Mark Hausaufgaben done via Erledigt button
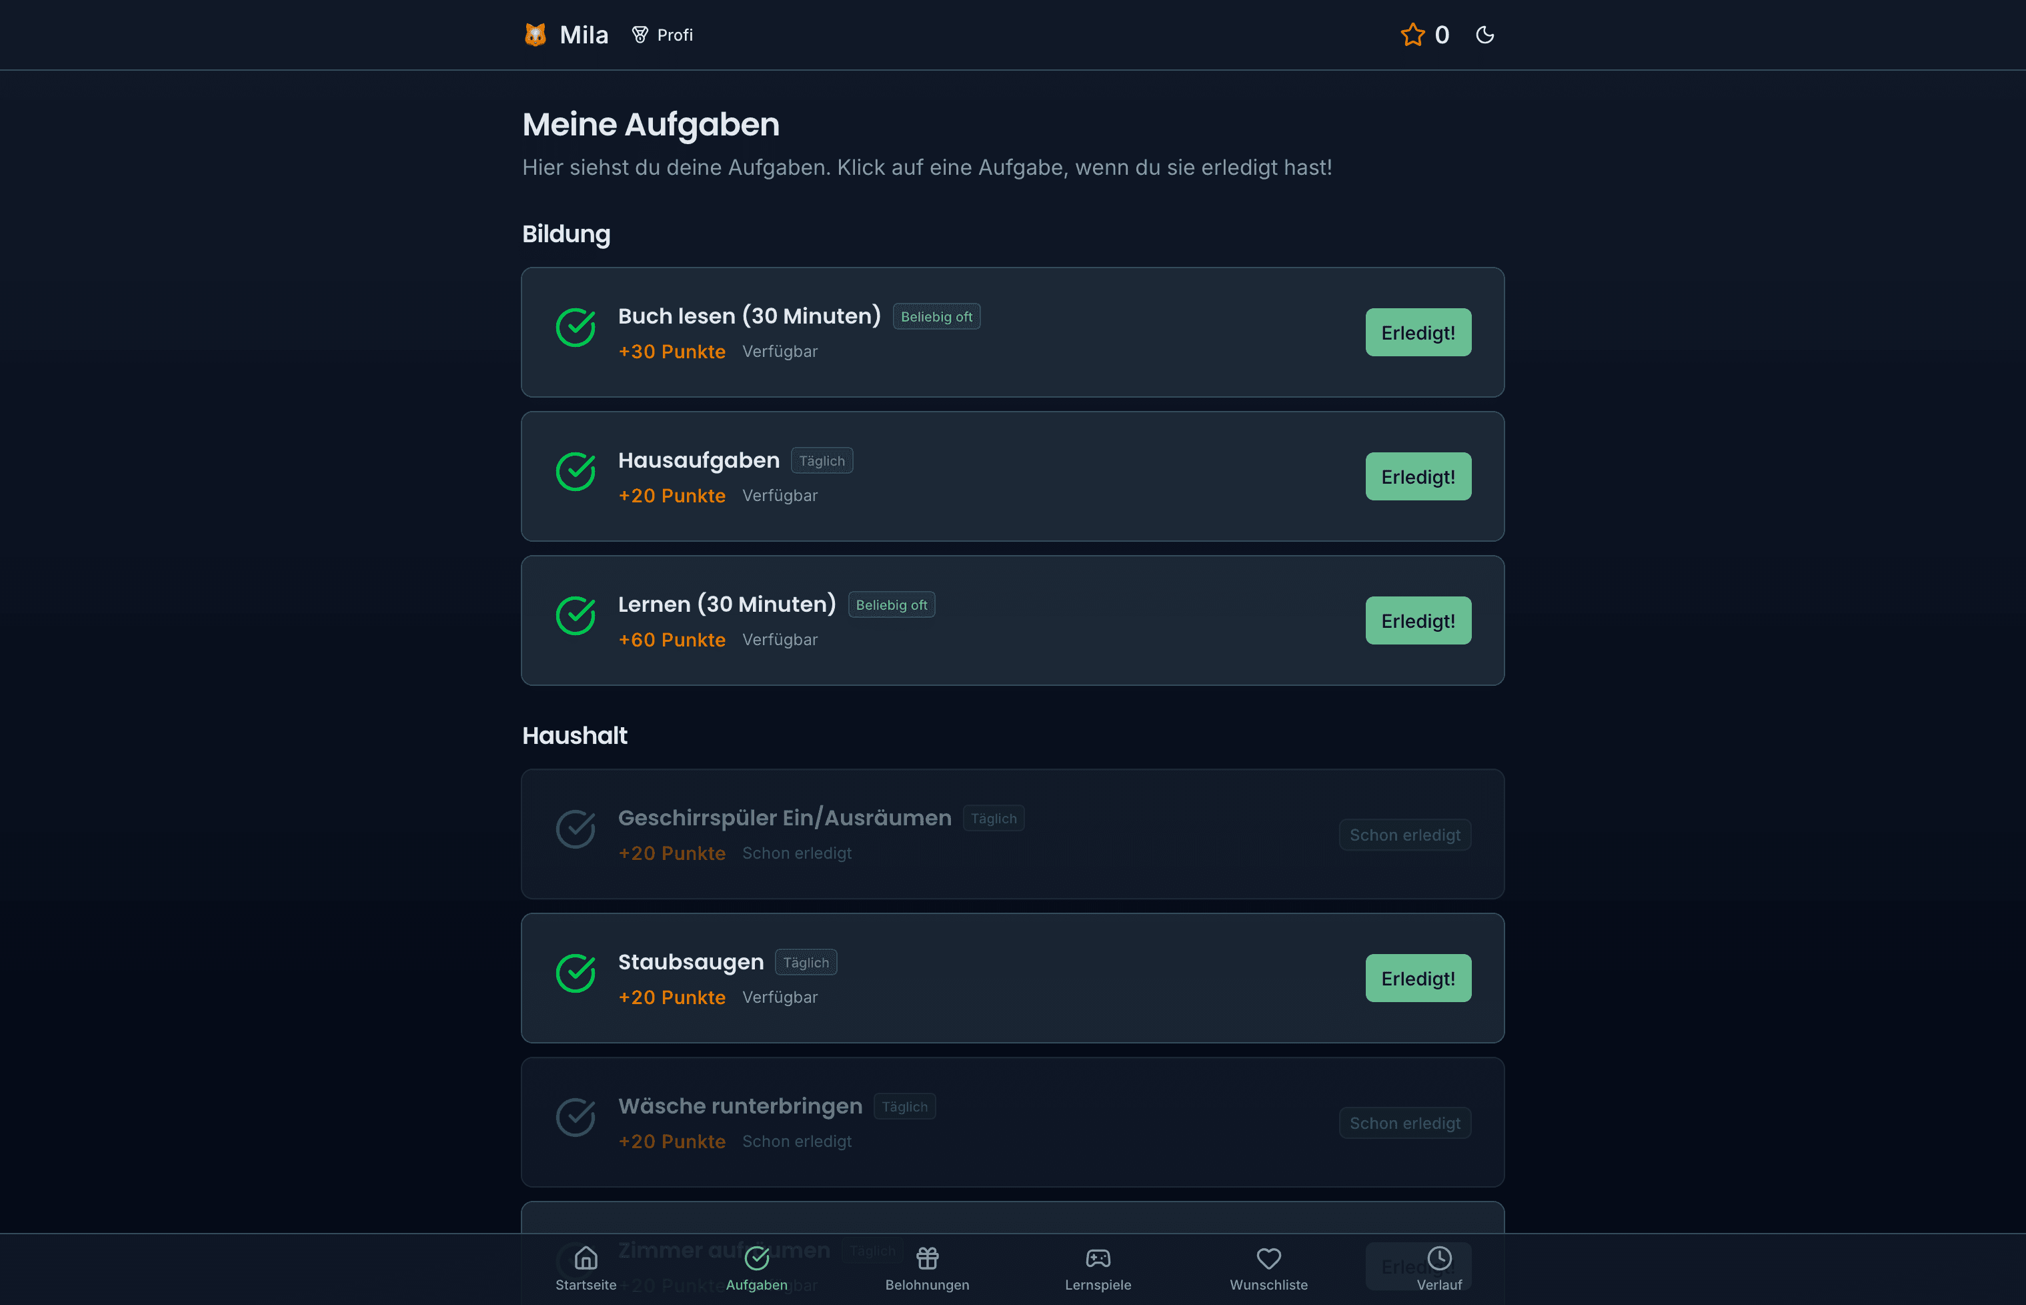Screen dimensions: 2026x1305 [x=1417, y=476]
